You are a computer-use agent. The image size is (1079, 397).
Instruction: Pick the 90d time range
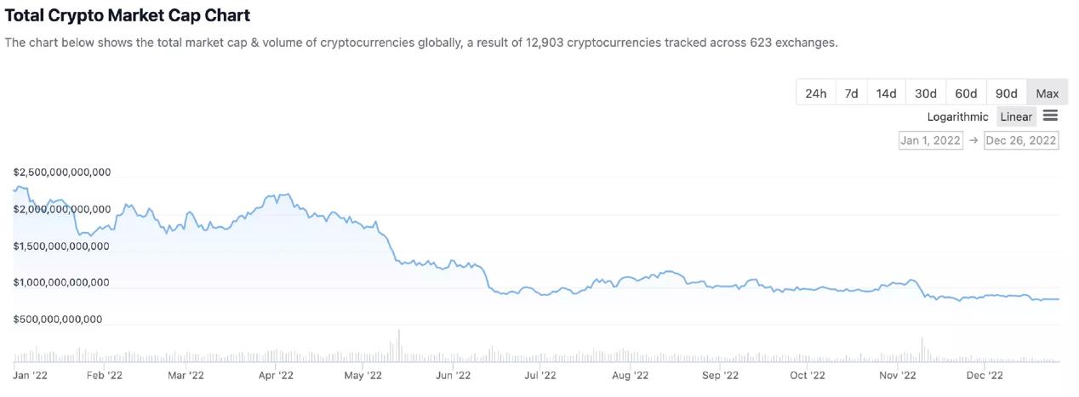[x=1007, y=93]
